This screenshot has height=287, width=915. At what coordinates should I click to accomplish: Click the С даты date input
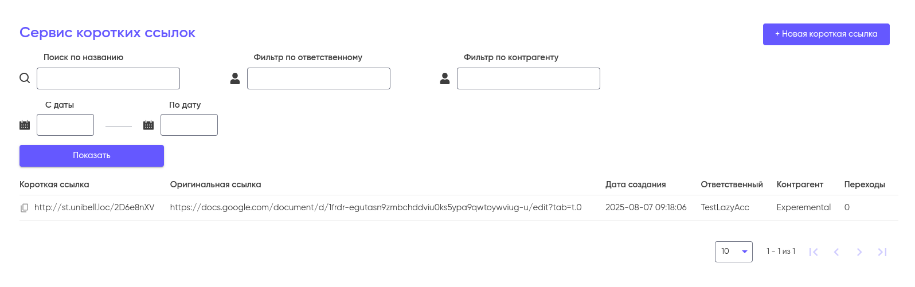[65, 125]
